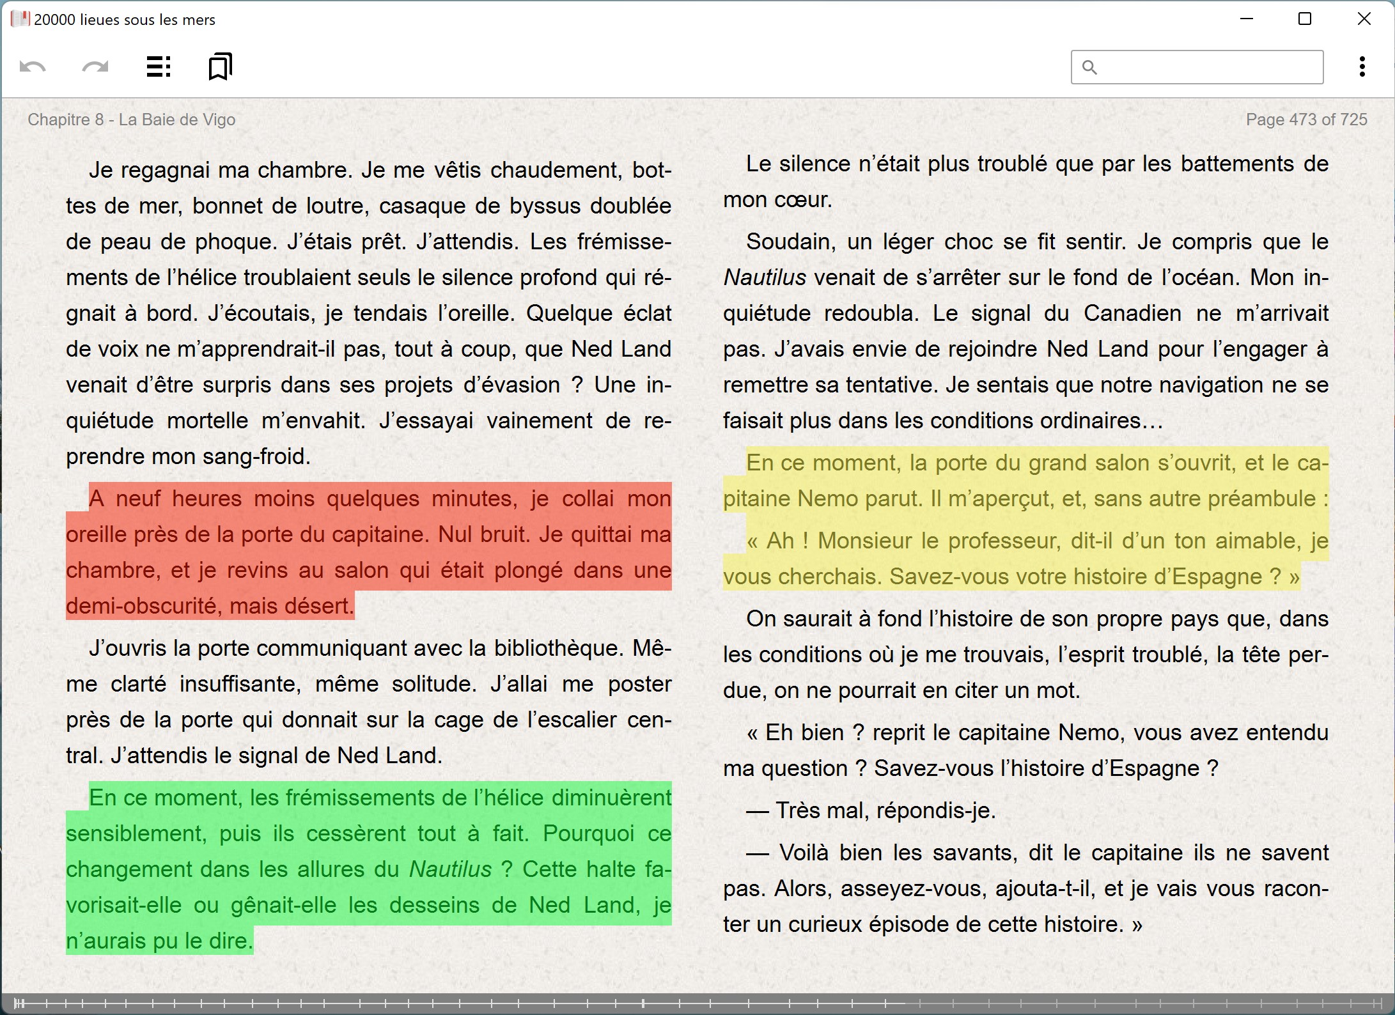
Task: Click the title '20000 lieues sous les mers'
Action: [125, 19]
